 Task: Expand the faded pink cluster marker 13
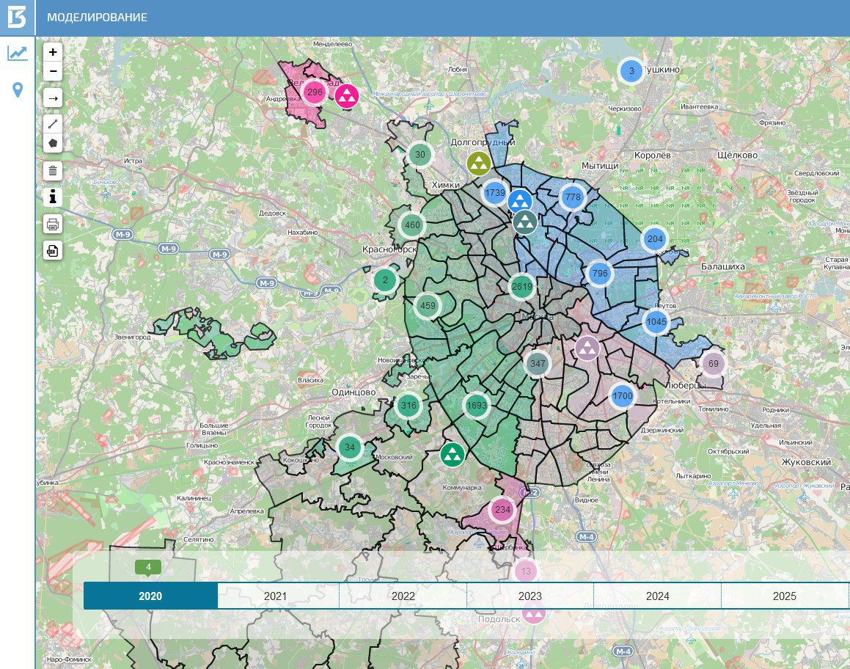526,571
